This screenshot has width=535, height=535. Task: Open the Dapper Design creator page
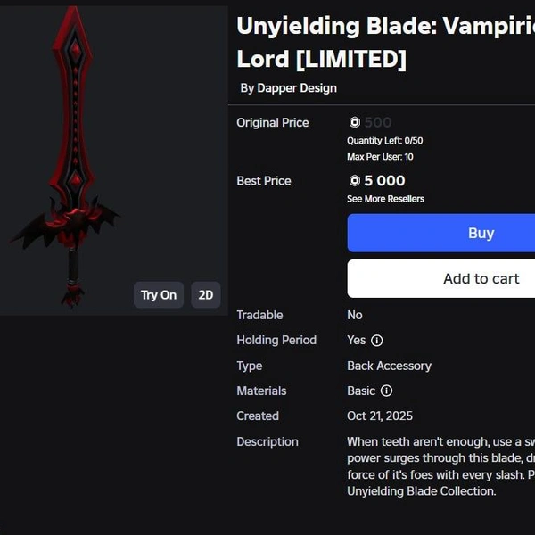click(297, 88)
